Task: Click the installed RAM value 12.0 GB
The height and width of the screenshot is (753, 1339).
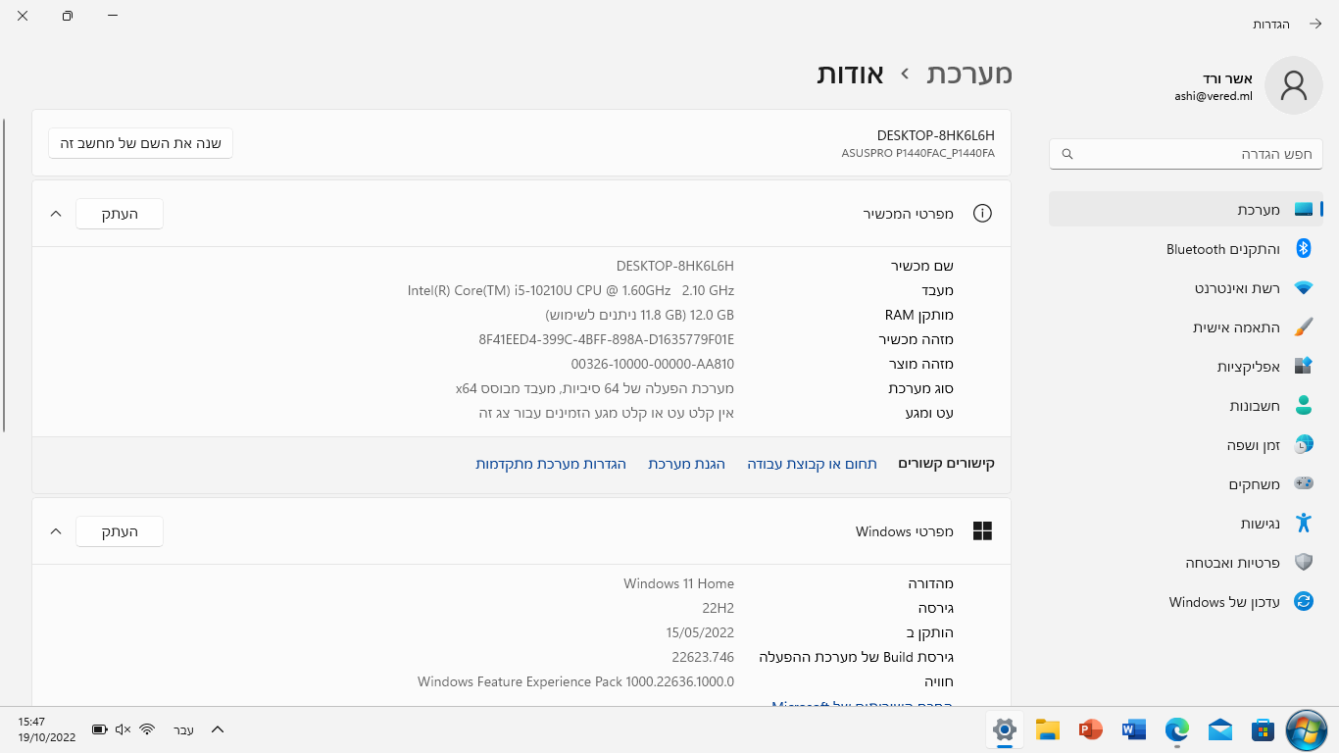Action: pyautogui.click(x=639, y=315)
